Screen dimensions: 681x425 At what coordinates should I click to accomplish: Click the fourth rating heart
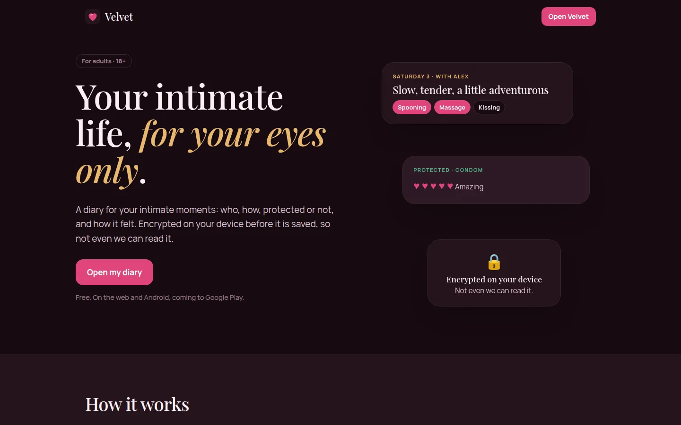(442, 186)
